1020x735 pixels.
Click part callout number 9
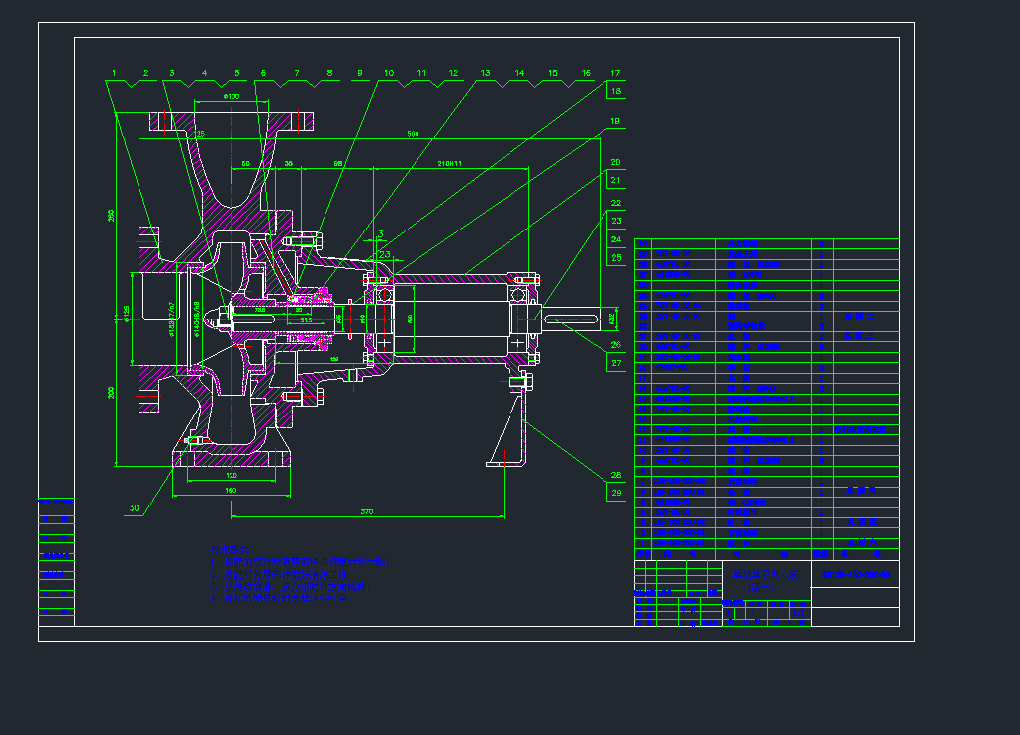(359, 73)
